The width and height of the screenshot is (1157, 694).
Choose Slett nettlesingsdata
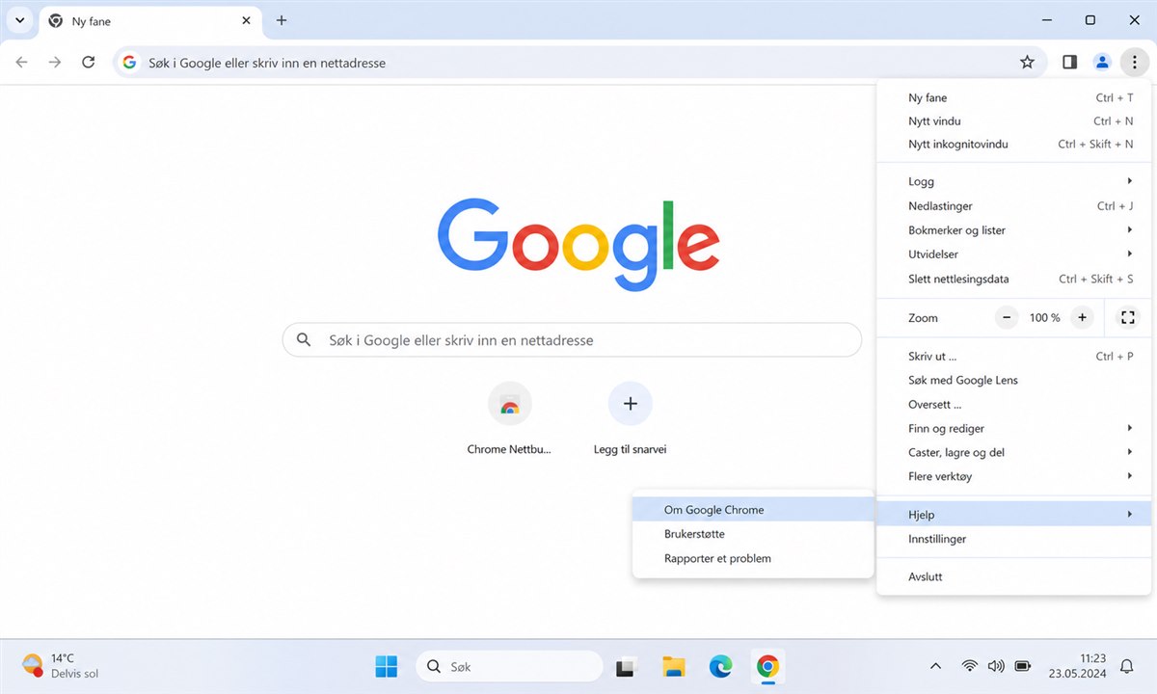1014,279
